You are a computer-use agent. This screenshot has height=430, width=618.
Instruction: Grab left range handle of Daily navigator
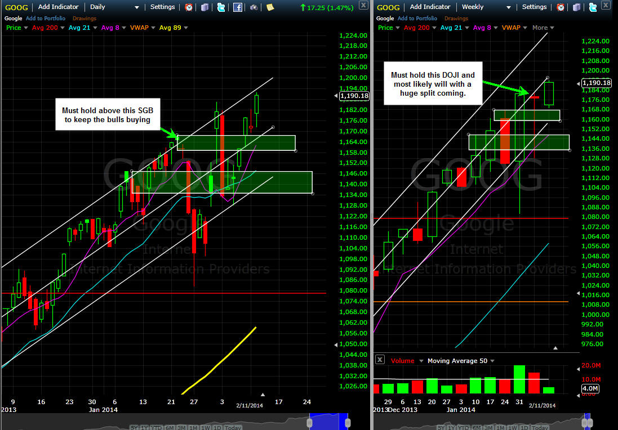[309, 423]
